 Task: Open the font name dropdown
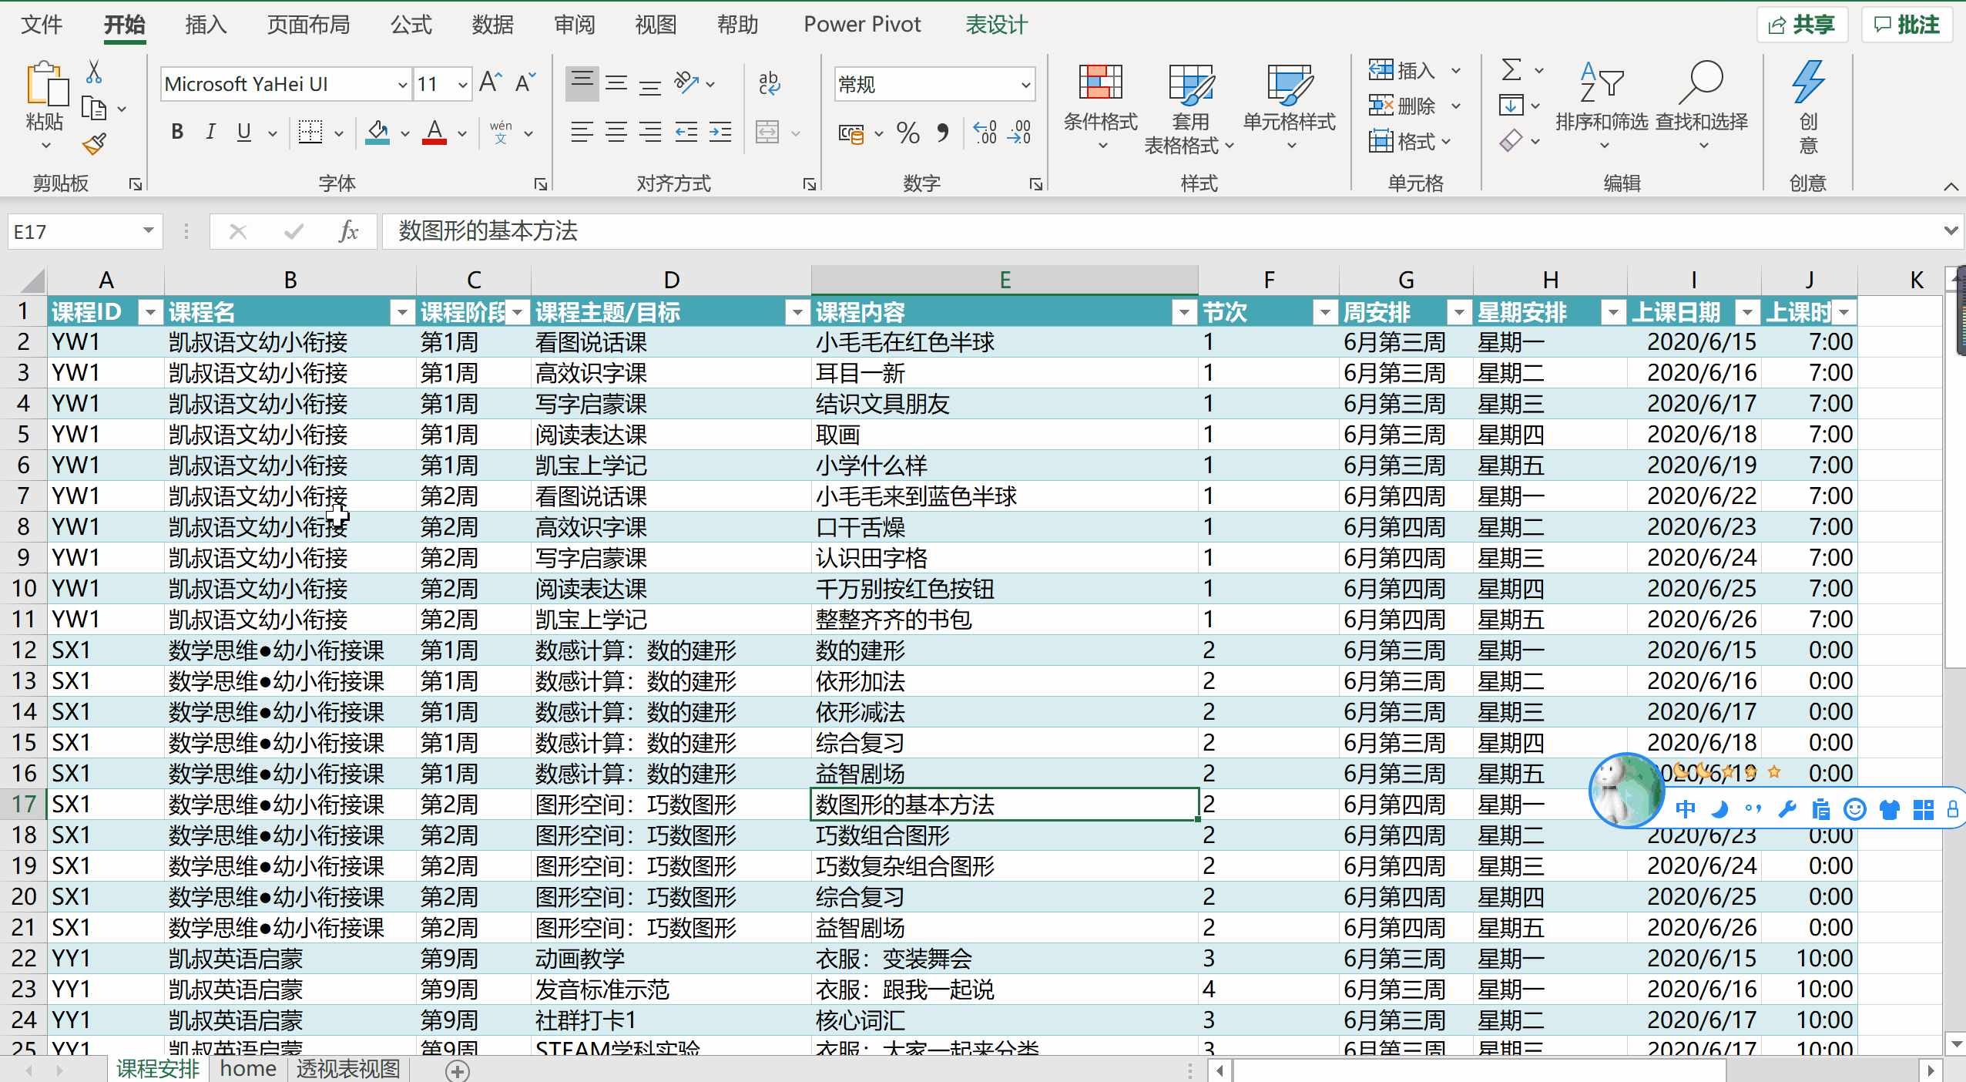click(402, 84)
